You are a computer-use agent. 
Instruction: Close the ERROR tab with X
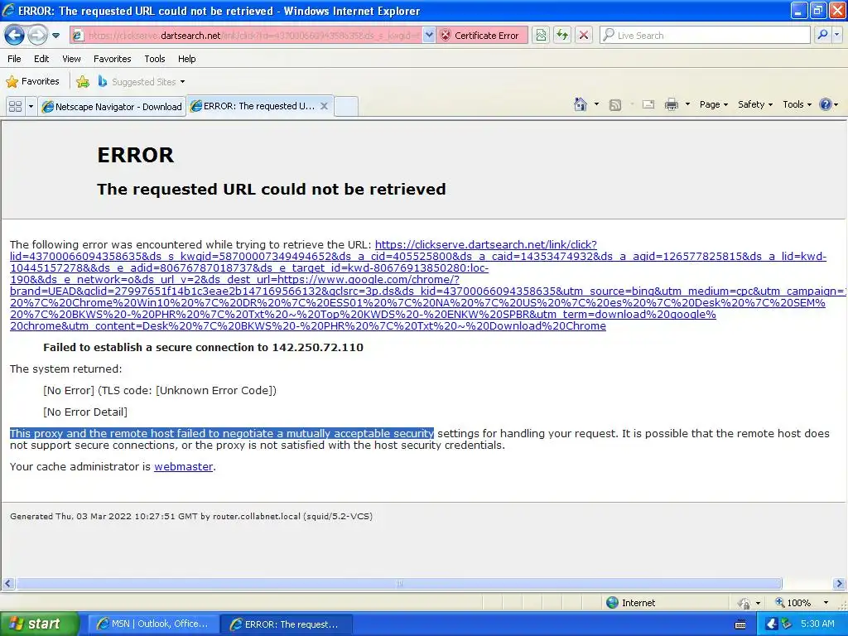point(324,106)
